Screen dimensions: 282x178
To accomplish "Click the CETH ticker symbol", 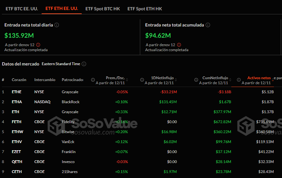I will pyautogui.click(x=17, y=172).
